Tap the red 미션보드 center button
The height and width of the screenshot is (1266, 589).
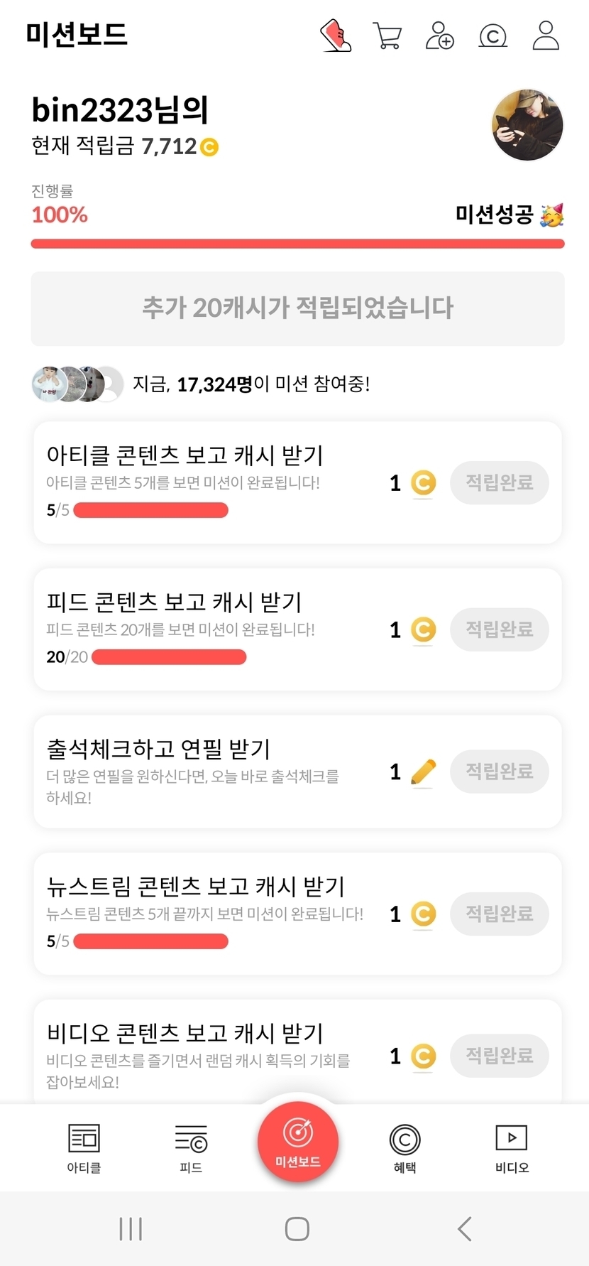pos(298,1142)
